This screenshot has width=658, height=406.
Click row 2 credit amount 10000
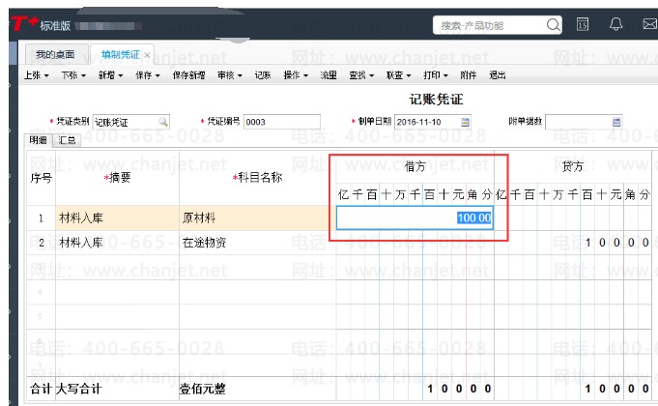616,243
